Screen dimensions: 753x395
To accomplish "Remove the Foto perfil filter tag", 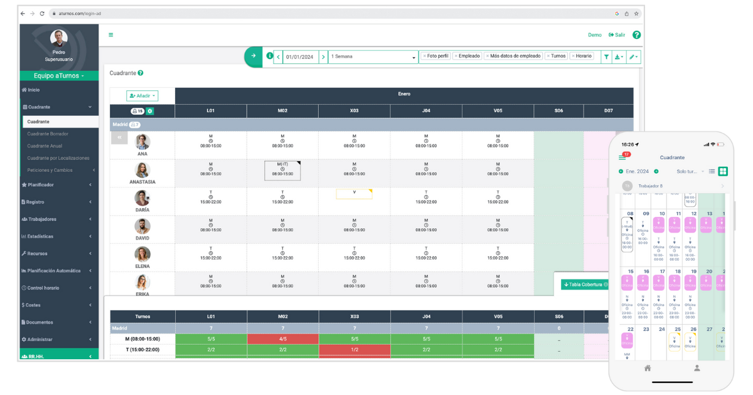I will pyautogui.click(x=425, y=56).
